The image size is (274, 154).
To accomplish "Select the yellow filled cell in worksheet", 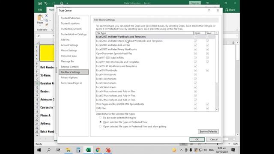I will 47,53.
